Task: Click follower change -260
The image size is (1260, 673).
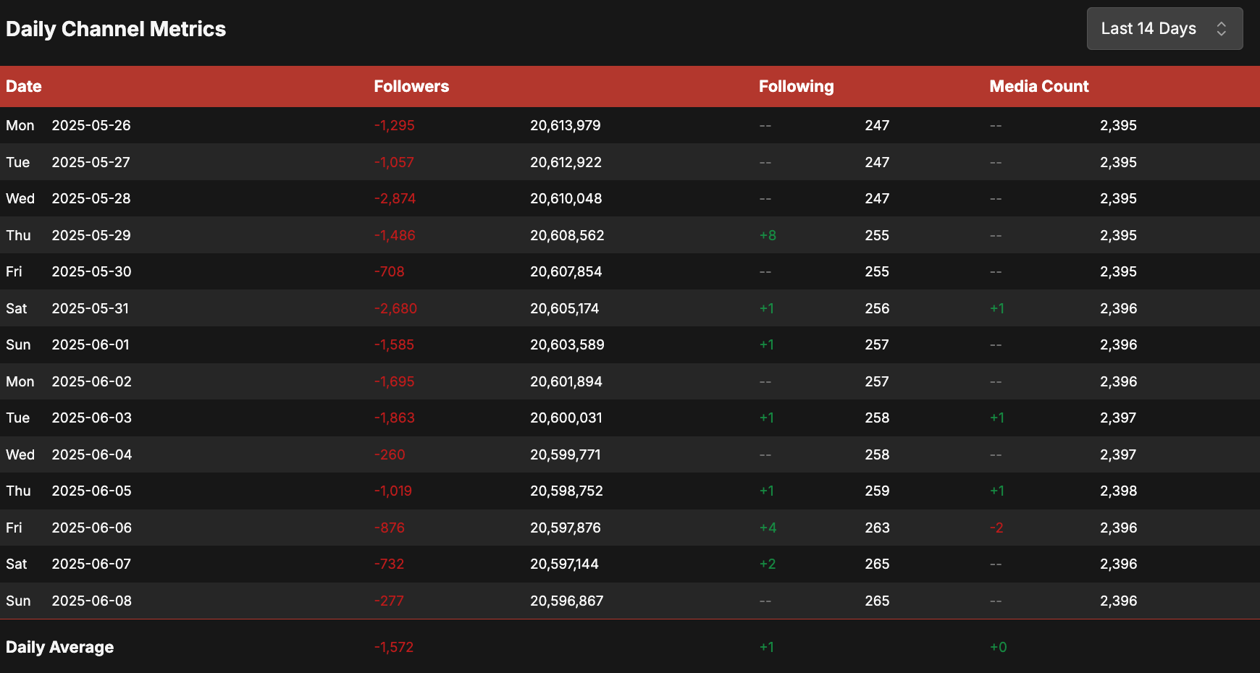Action: [390, 454]
